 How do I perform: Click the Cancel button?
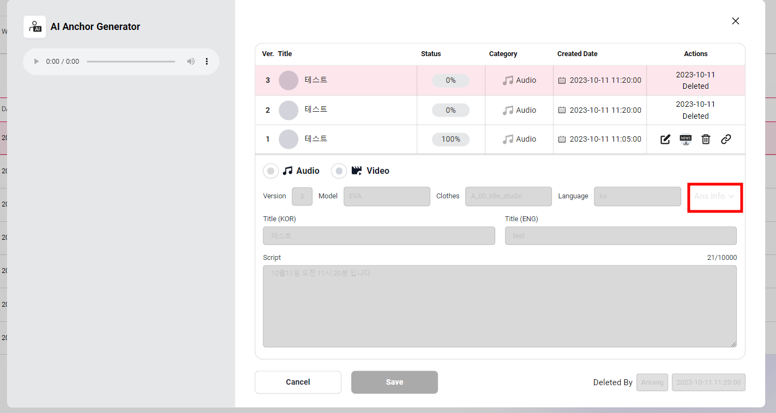click(298, 382)
